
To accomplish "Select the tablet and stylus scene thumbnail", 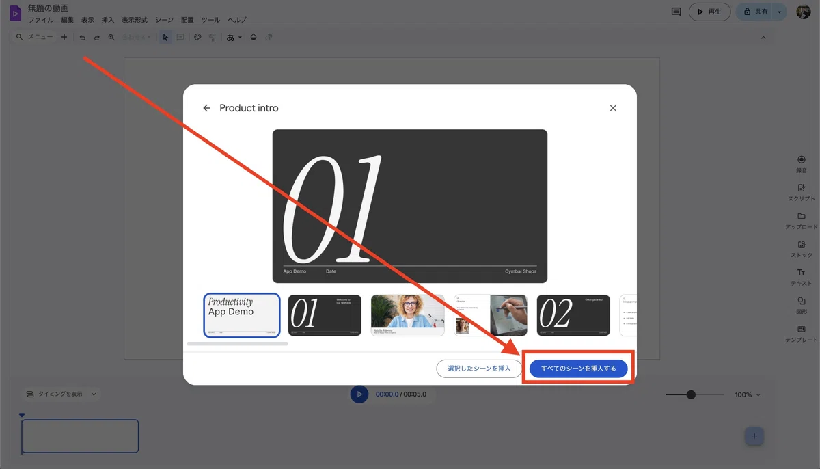I will tap(491, 315).
